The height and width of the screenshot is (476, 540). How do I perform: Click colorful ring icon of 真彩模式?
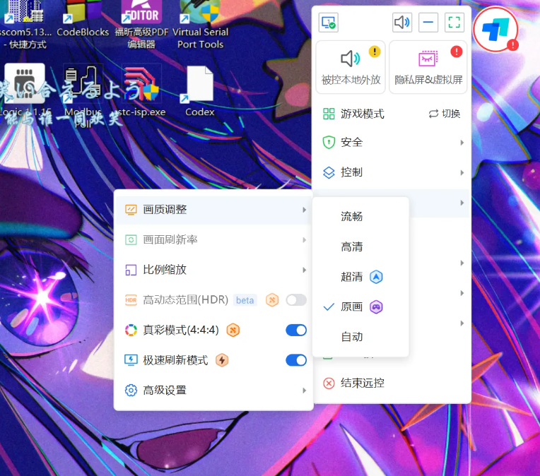[x=131, y=330]
